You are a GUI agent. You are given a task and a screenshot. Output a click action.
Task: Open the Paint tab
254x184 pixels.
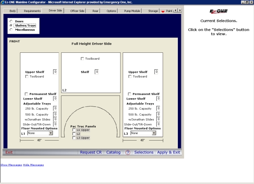pyautogui.click(x=169, y=11)
